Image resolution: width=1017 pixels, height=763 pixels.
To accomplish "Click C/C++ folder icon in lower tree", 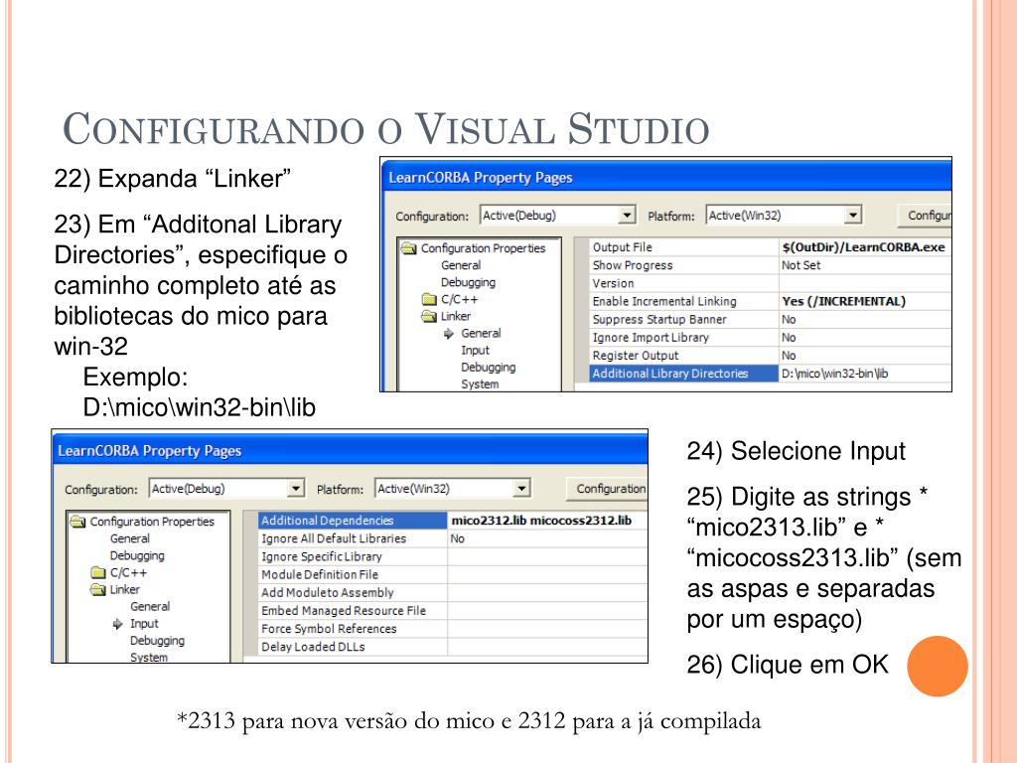I will (x=98, y=572).
